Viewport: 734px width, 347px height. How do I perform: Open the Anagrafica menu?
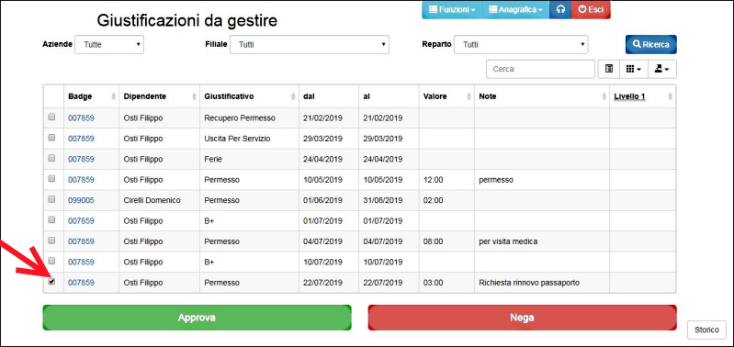(516, 9)
